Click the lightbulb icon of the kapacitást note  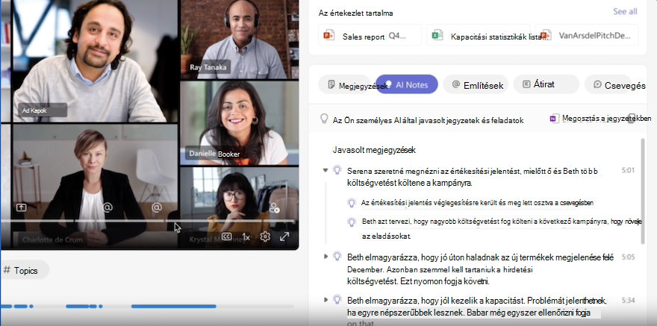click(337, 300)
